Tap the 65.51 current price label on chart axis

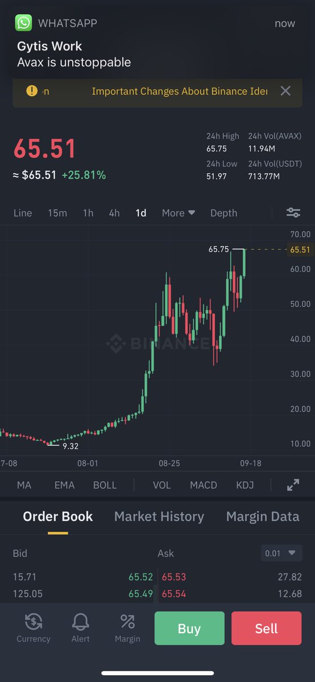point(300,249)
